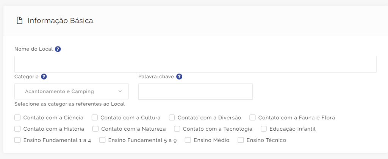Click the document icon next to Informação Básica
The width and height of the screenshot is (388, 159).
tap(20, 20)
